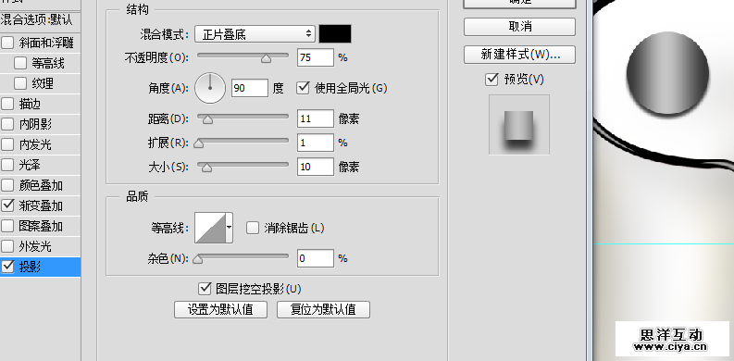The image size is (734, 361).
Task: Click the 复位为默认值 button
Action: pyautogui.click(x=323, y=309)
